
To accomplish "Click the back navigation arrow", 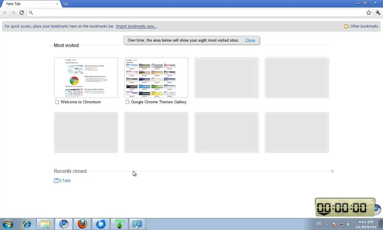I will pos(5,13).
